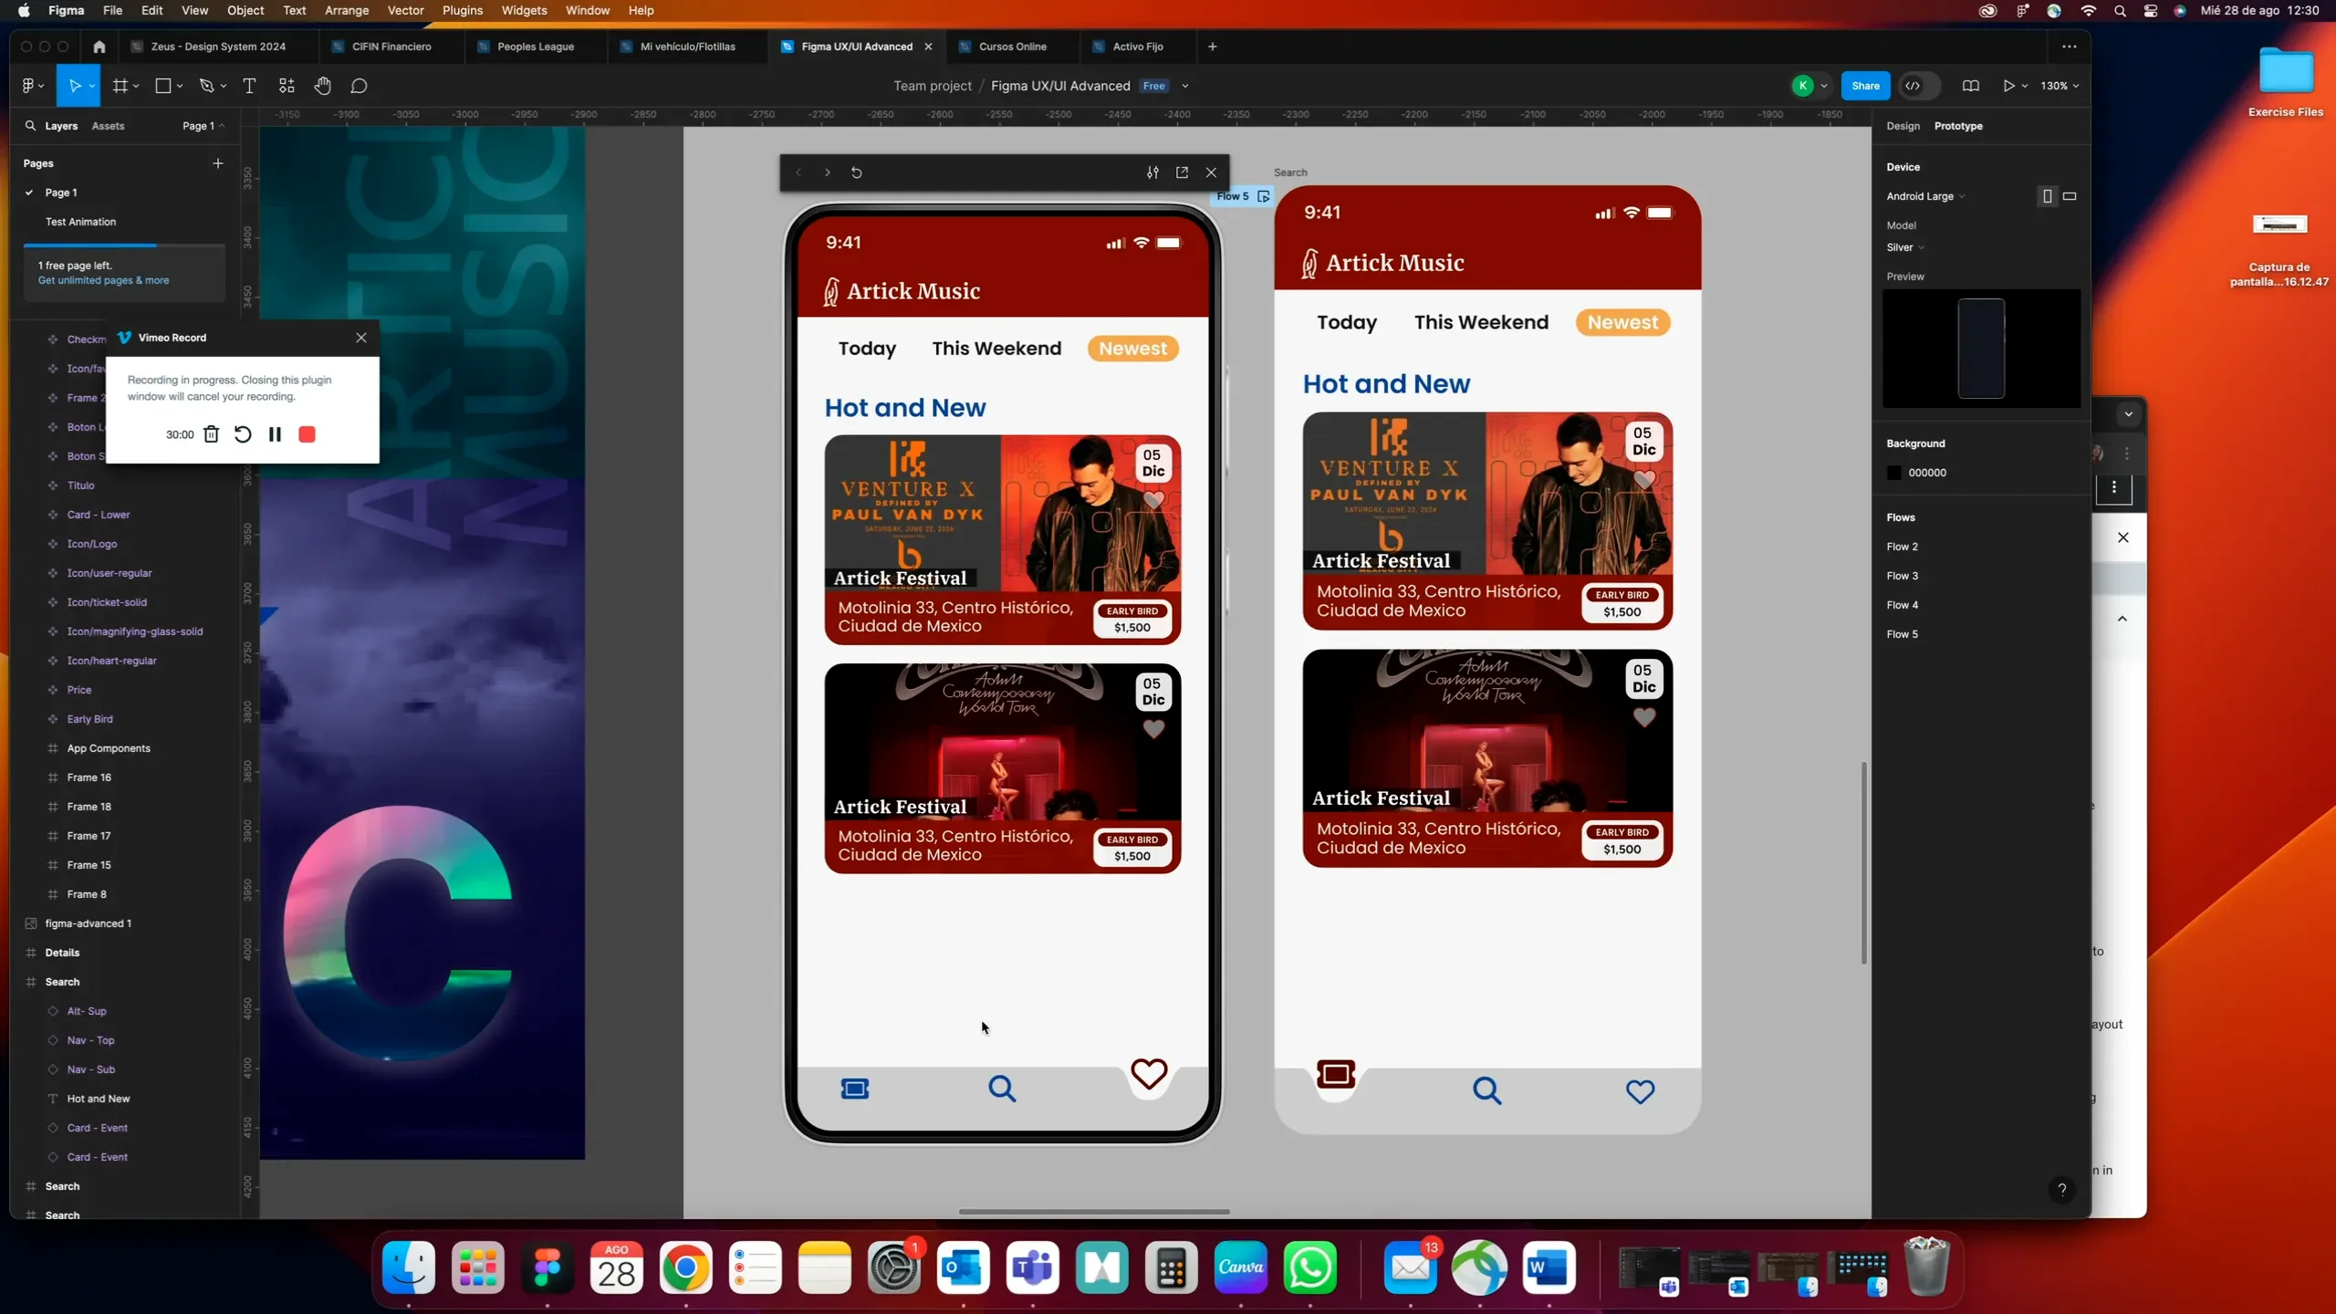Click the Present play icon
This screenshot has height=1314, width=2336.
[x=2010, y=85]
